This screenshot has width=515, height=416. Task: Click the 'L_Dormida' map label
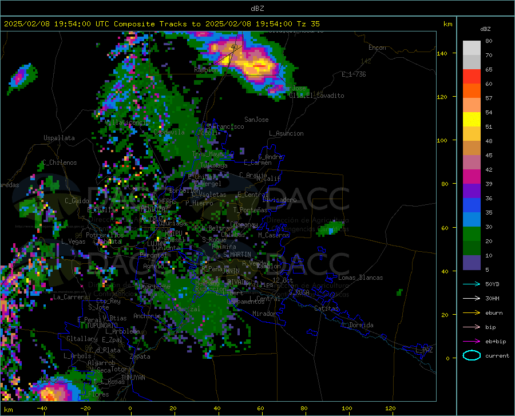click(x=357, y=325)
